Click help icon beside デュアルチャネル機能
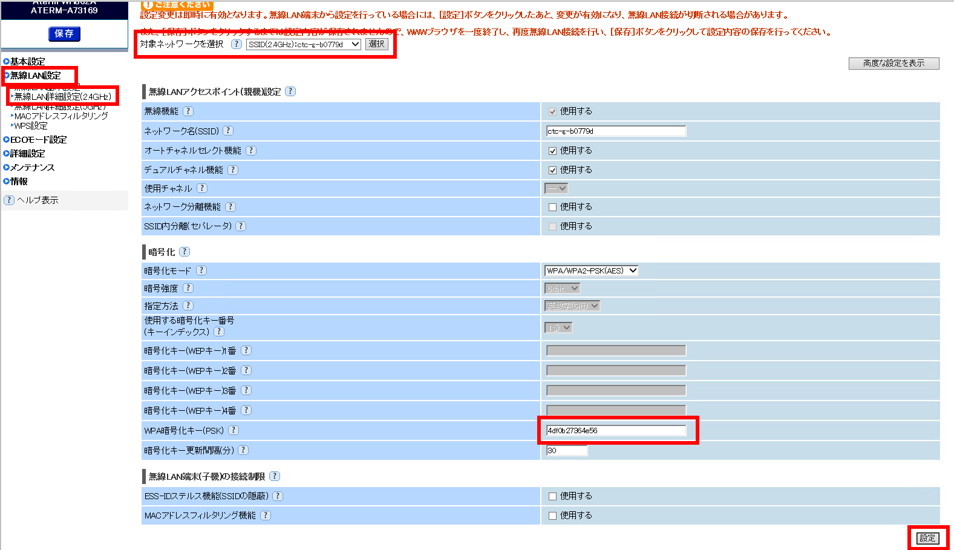This screenshot has height=550, width=954. (233, 170)
